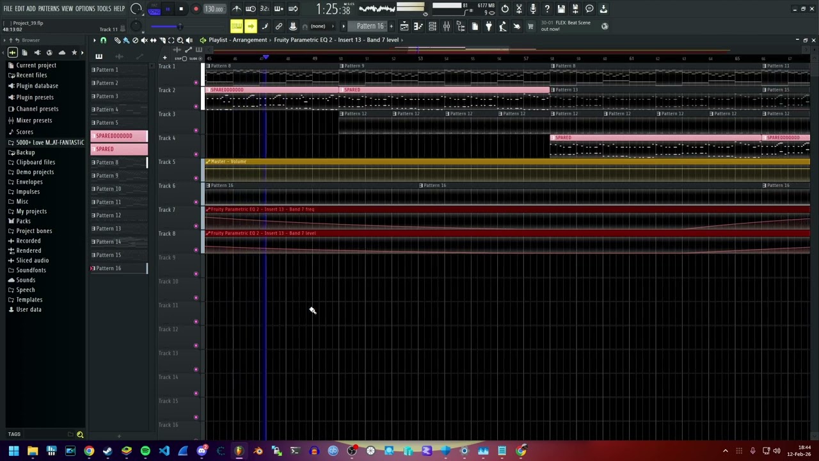Open the Piano roll view icon
Image resolution: width=819 pixels, height=461 pixels.
[x=418, y=26]
